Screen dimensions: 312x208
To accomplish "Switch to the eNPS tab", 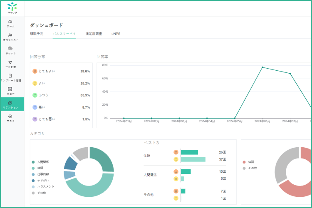I will point(116,34).
